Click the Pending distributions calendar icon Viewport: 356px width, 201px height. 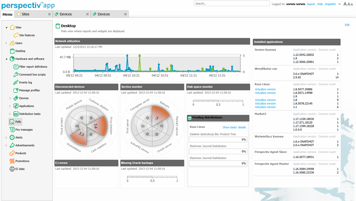[190, 118]
